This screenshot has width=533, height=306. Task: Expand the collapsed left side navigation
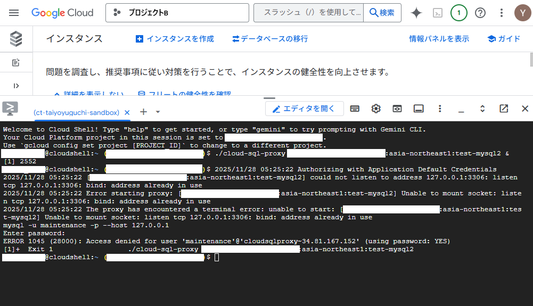click(16, 86)
